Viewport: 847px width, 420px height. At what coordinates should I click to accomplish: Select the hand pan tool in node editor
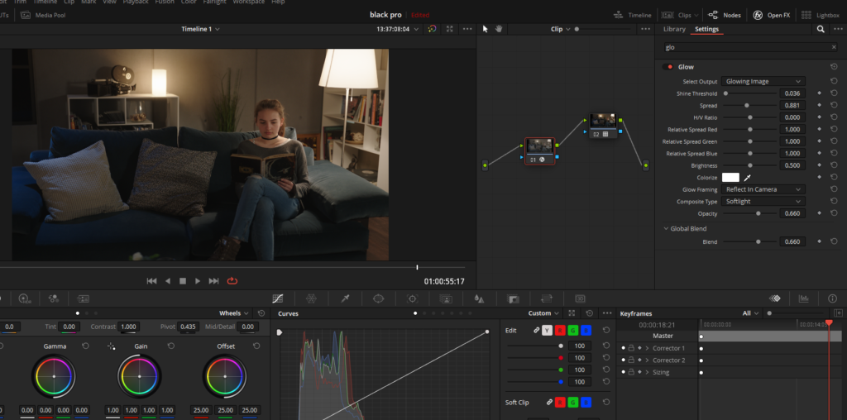coord(499,29)
